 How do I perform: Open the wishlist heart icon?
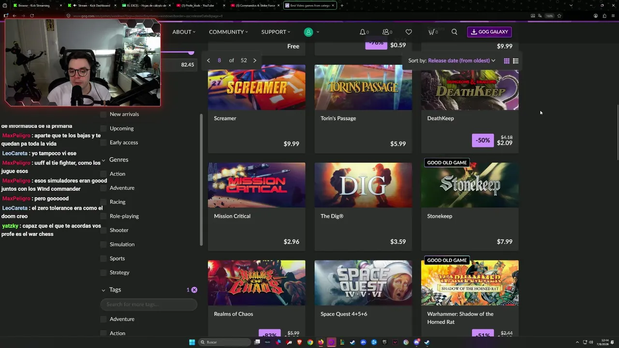tap(409, 32)
